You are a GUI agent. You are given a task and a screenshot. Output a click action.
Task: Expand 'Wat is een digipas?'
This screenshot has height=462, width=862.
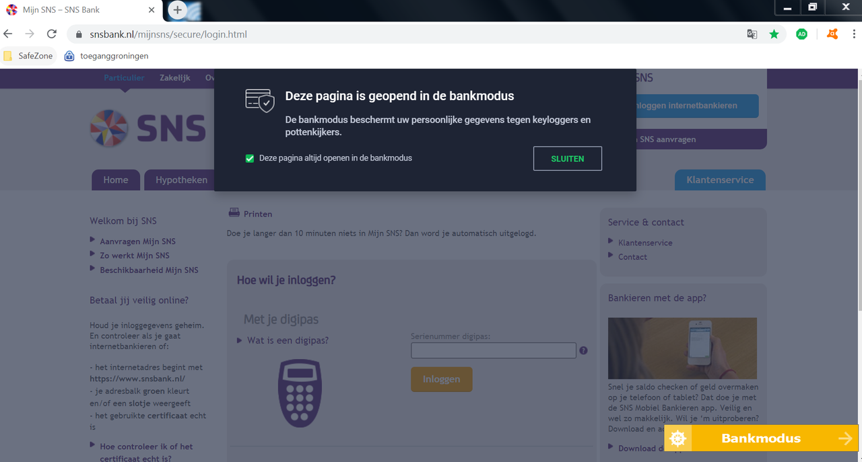[x=288, y=340]
